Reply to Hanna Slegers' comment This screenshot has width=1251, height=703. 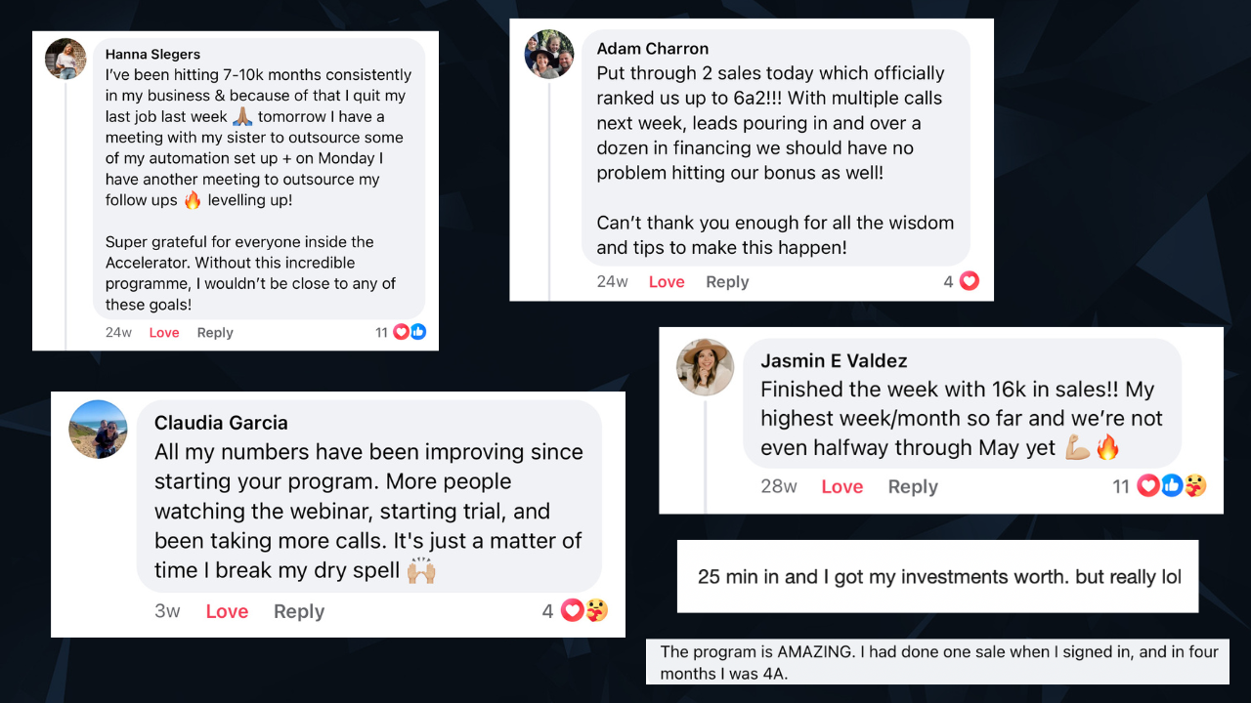coord(215,333)
